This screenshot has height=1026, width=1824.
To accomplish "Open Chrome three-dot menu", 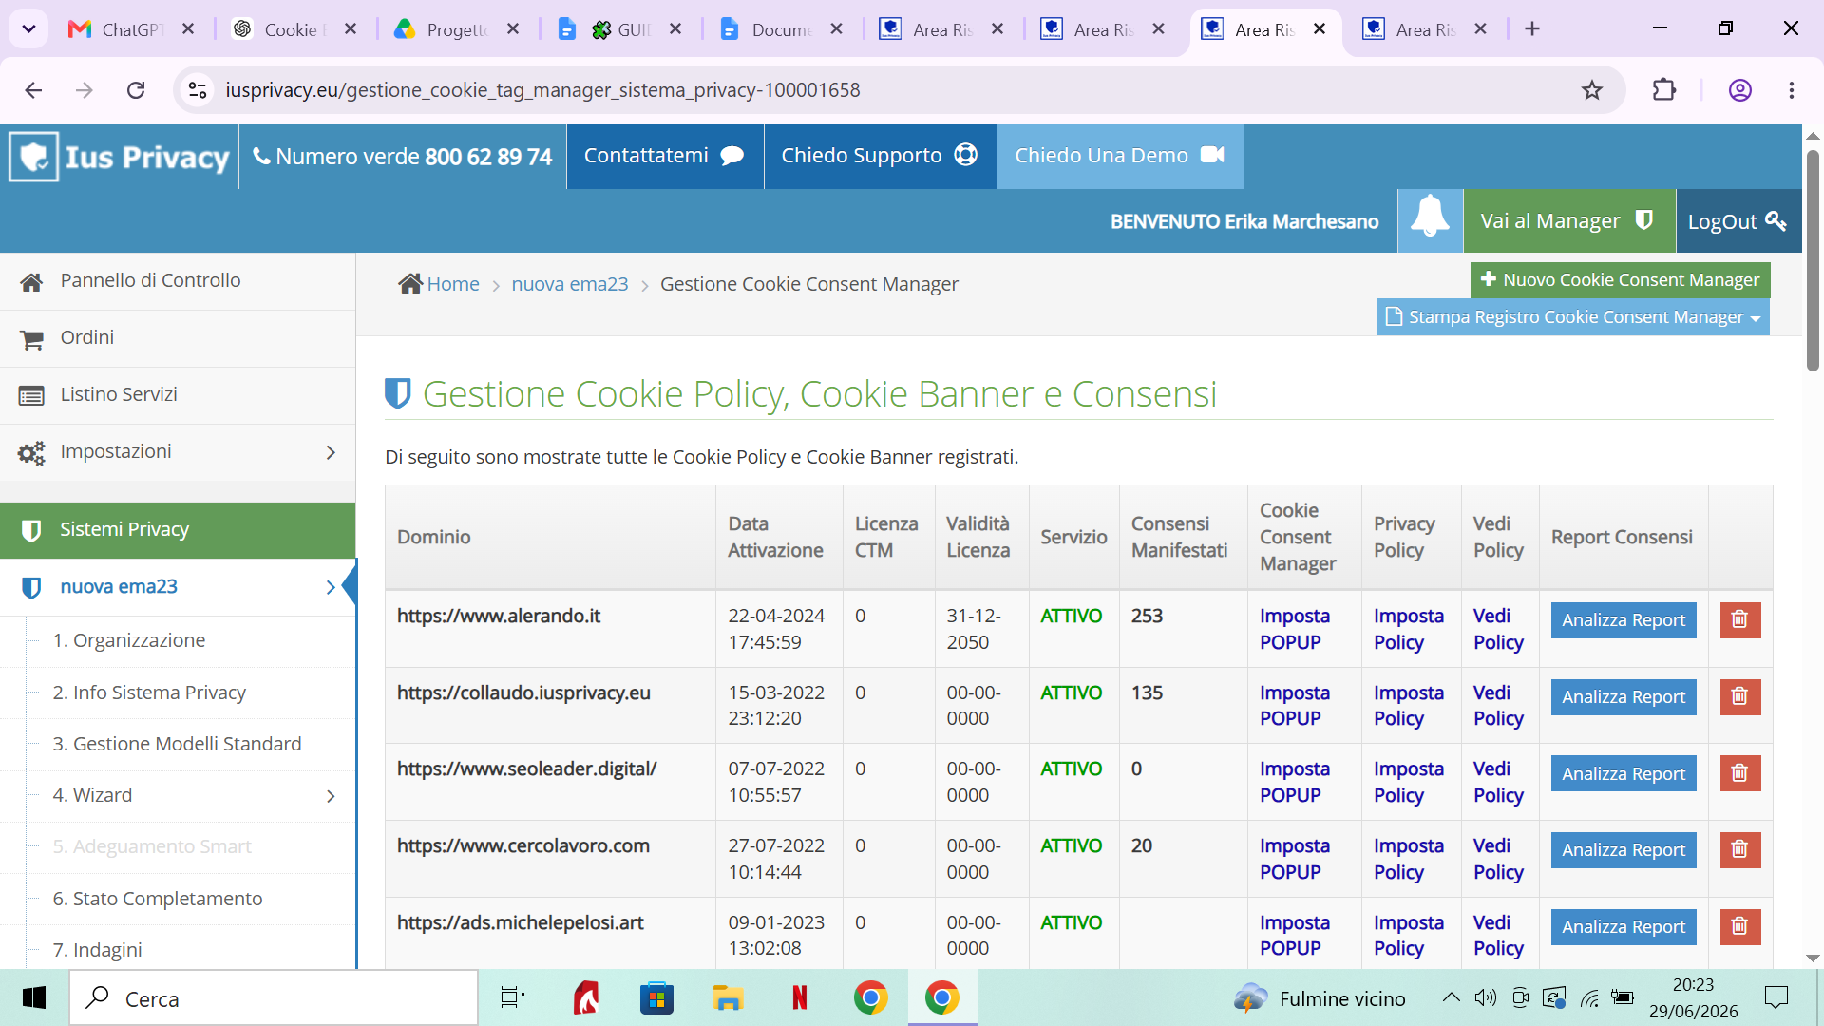I will click(x=1791, y=90).
